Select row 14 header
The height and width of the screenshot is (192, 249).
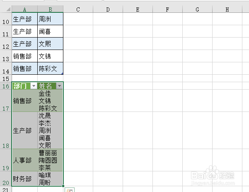click(6, 68)
